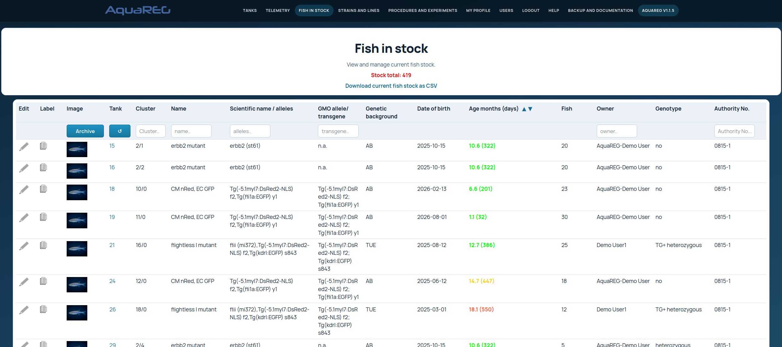This screenshot has width=782, height=347.
Task: Sort age ascending with up arrow
Action: 524,109
